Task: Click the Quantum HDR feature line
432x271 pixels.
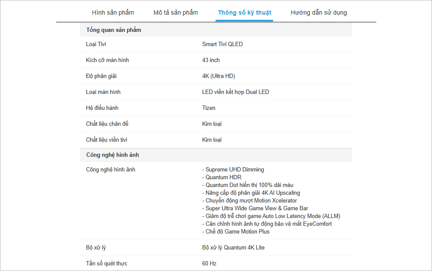Action: [223, 178]
